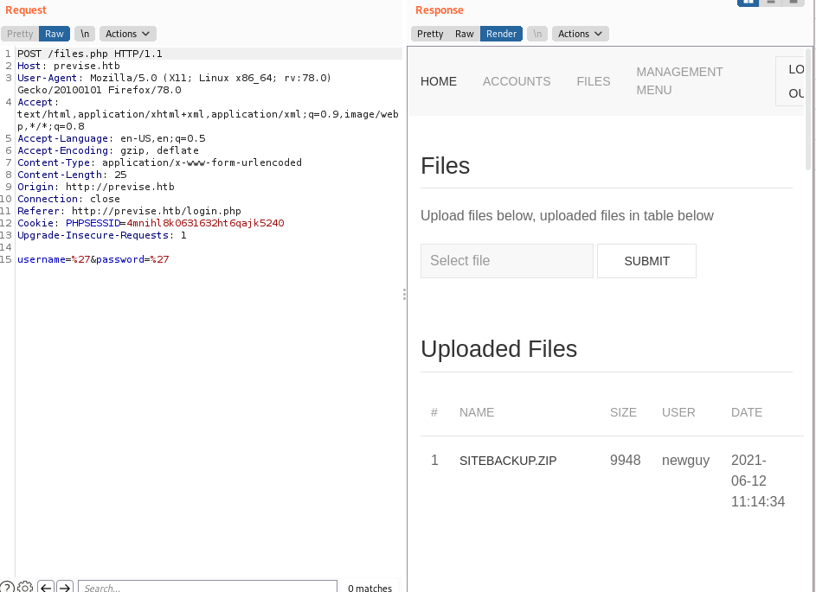Toggle \n non-printable characters in Request
816x592 pixels.
[85, 34]
